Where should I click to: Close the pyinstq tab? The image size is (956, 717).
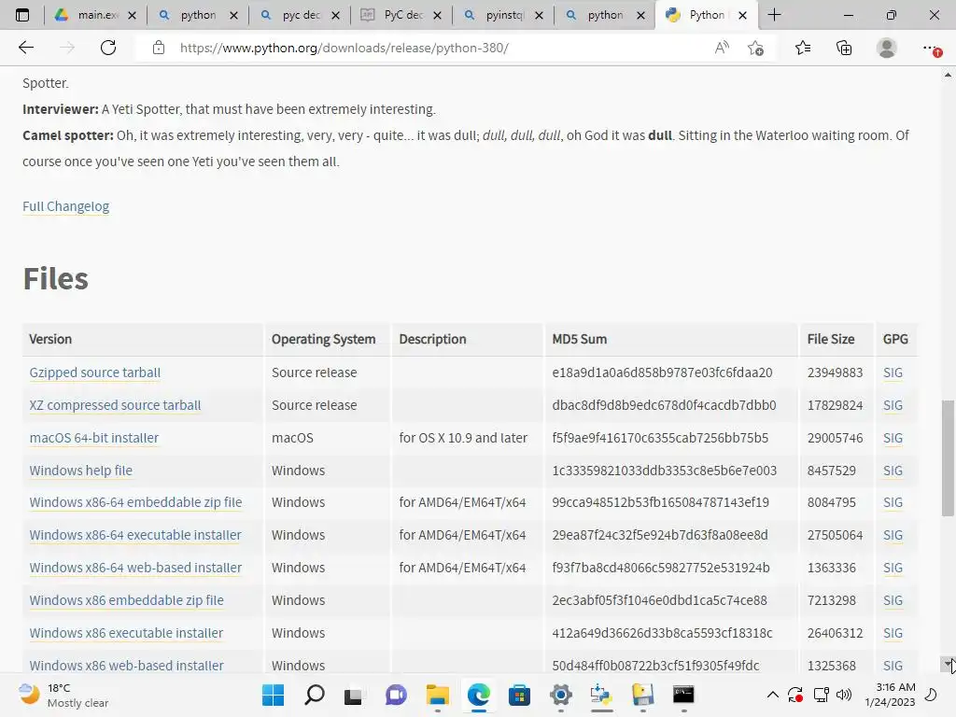[x=539, y=15]
